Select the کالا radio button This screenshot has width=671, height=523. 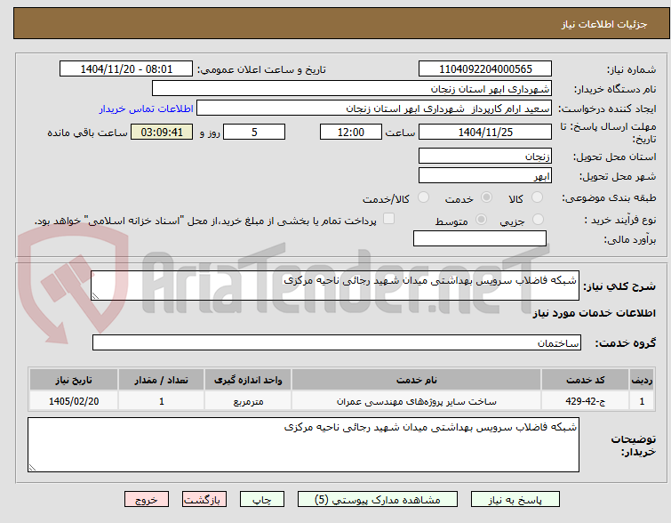pyautogui.click(x=537, y=197)
